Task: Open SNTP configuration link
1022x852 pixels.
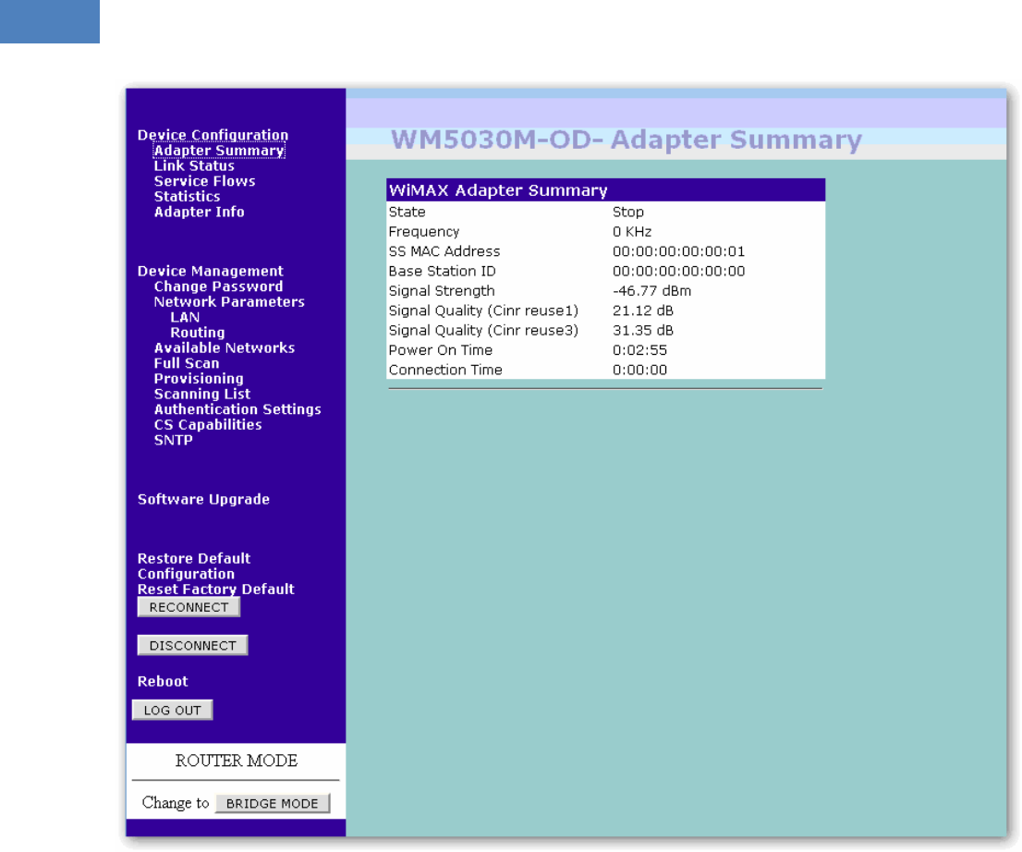Action: pyautogui.click(x=173, y=440)
